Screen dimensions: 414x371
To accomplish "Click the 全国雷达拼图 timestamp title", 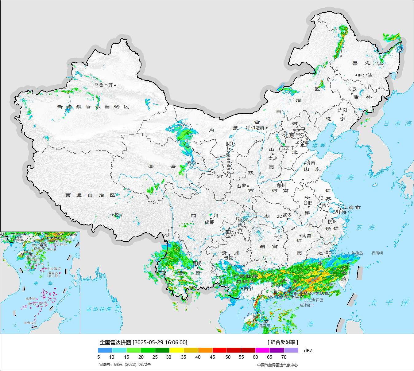I will pyautogui.click(x=143, y=342).
